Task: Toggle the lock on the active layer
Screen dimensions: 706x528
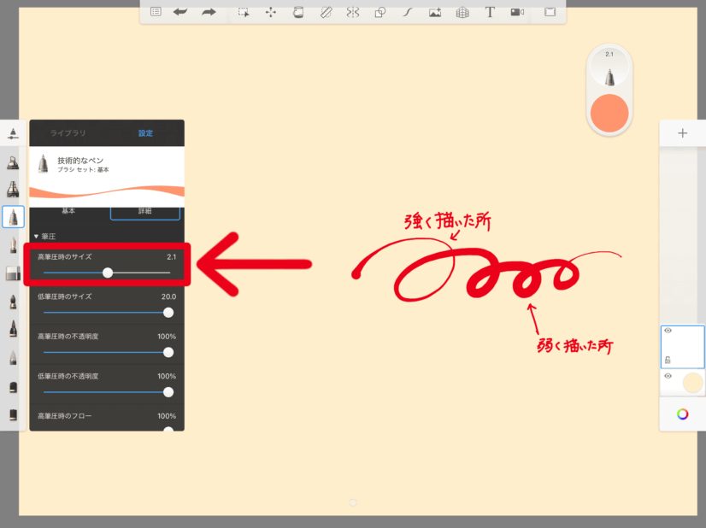Action: [x=668, y=361]
